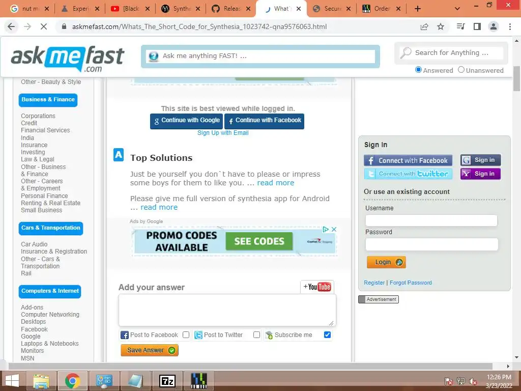
Task: Open a new browser tab
Action: click(x=418, y=9)
